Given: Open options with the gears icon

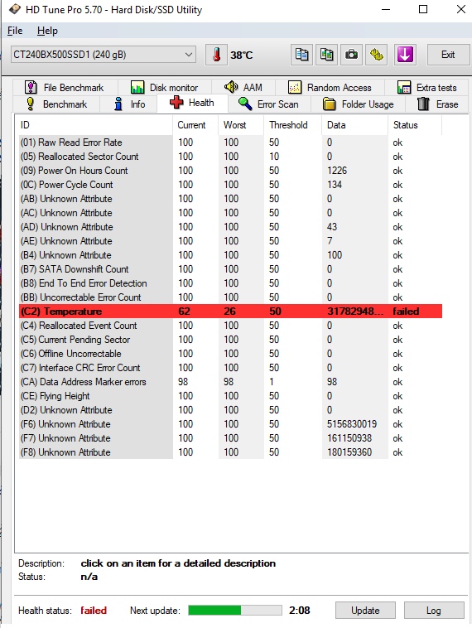Looking at the screenshot, I should pos(376,55).
